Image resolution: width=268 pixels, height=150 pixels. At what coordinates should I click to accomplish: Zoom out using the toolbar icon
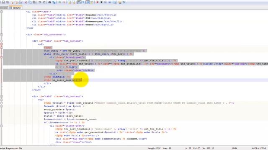click(64, 2)
